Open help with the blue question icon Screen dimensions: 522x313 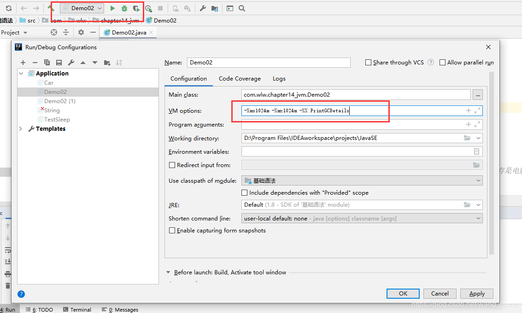click(21, 294)
